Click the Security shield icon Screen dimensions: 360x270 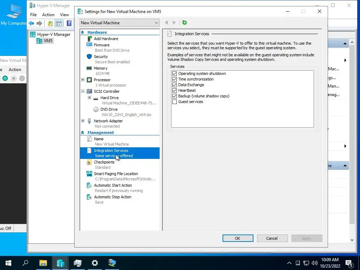89,57
